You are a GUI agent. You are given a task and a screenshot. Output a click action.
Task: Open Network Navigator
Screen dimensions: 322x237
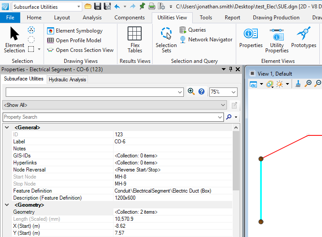point(205,40)
